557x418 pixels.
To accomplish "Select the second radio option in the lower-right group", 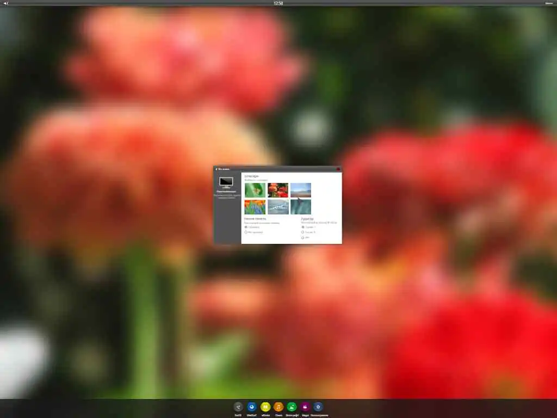I will [x=303, y=232].
